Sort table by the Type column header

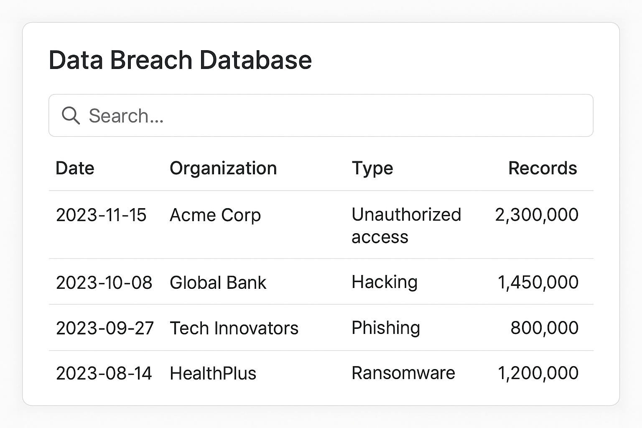(x=372, y=168)
